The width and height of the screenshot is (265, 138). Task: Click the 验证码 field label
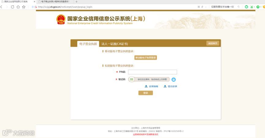pyautogui.click(x=122, y=79)
